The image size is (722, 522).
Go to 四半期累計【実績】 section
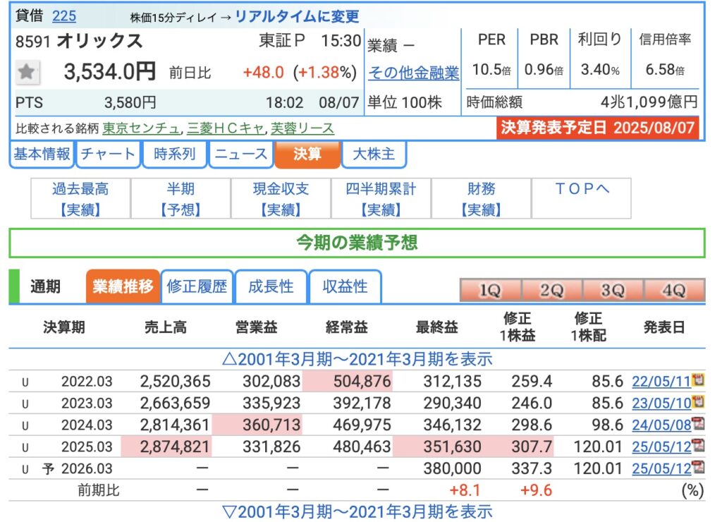[381, 199]
